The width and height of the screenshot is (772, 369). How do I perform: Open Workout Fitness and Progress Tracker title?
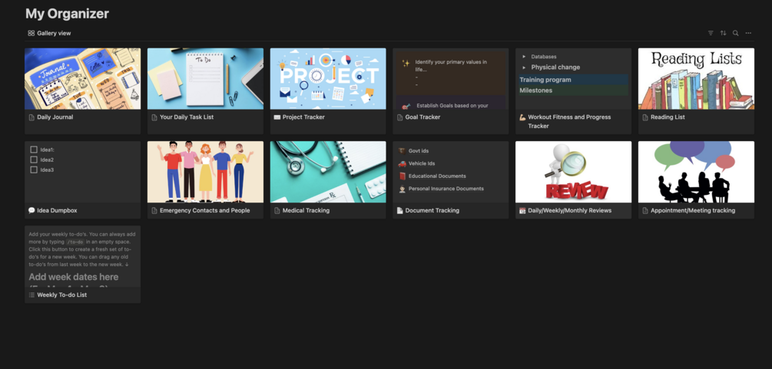569,121
